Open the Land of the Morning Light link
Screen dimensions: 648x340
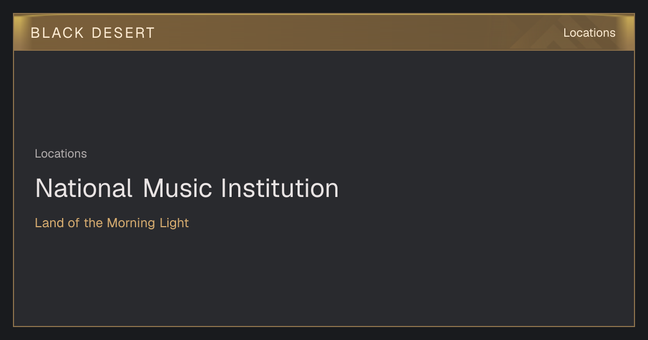(x=112, y=223)
